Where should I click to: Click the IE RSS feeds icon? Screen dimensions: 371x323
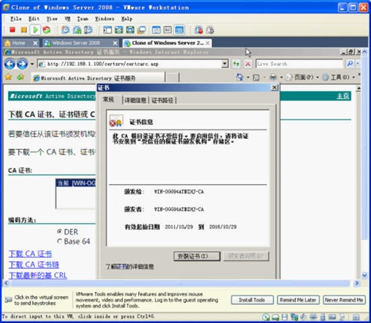(x=256, y=78)
